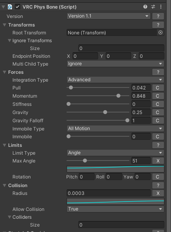Click the Endpoint Position Y field
The image size is (171, 232).
click(118, 56)
